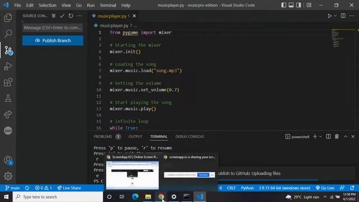Open the Edit menu
Viewport: 359px width, 202px height.
(30, 5)
